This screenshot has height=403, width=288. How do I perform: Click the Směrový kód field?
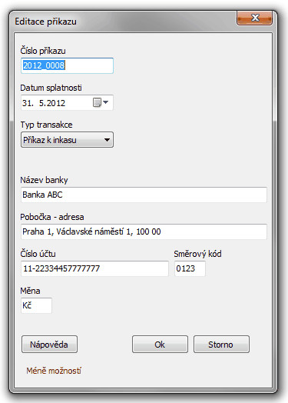190,268
